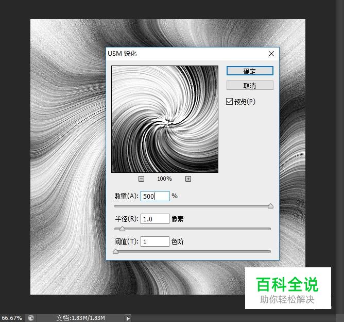The width and height of the screenshot is (344, 322).
Task: Toggle the 预览(P) checkbox
Action: click(x=229, y=102)
